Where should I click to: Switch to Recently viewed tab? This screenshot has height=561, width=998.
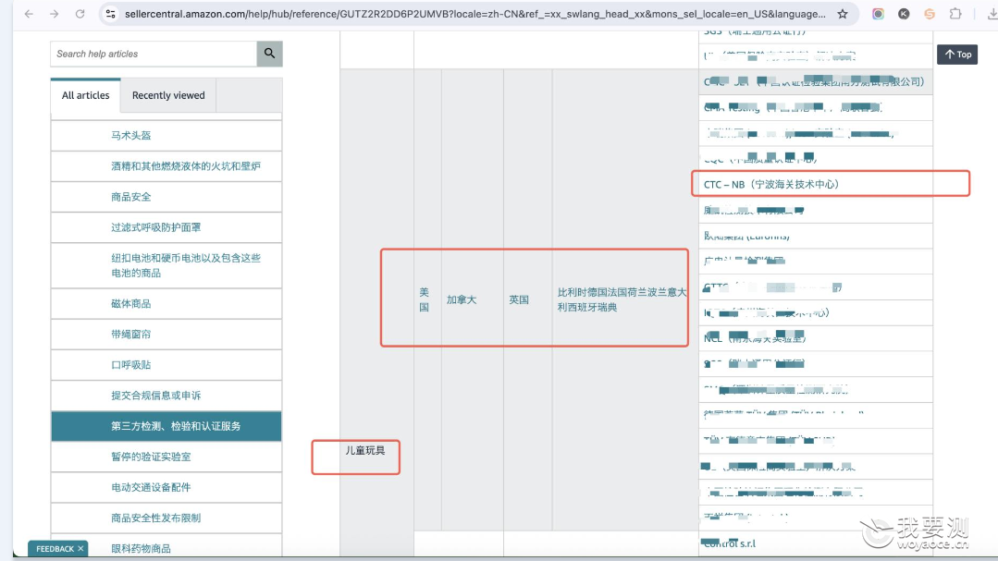pos(168,95)
